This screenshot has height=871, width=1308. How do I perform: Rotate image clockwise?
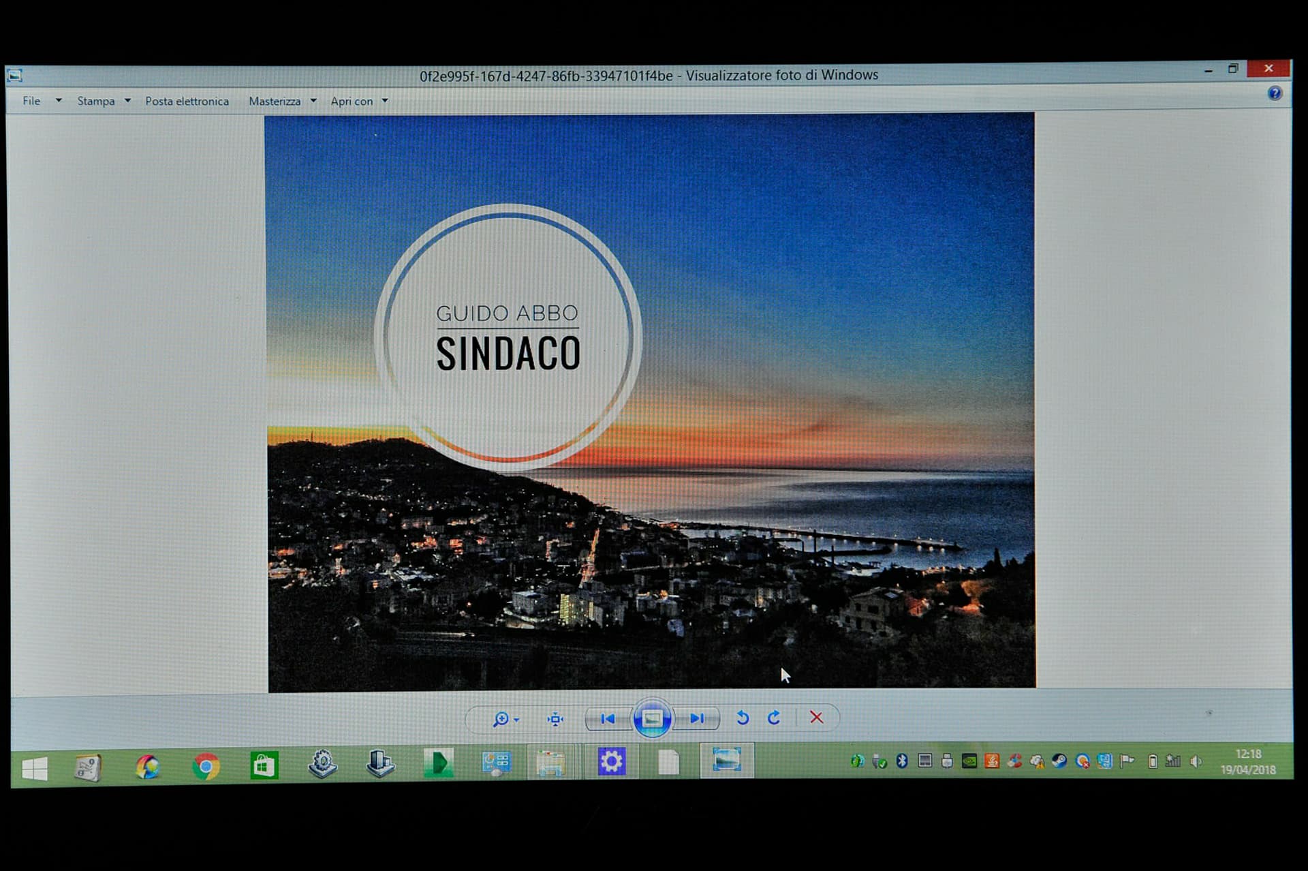pos(774,718)
